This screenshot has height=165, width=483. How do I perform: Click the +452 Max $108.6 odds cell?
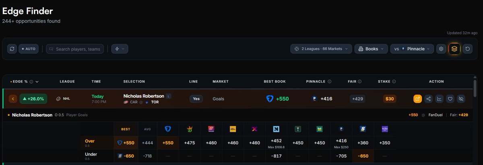coord(276,143)
